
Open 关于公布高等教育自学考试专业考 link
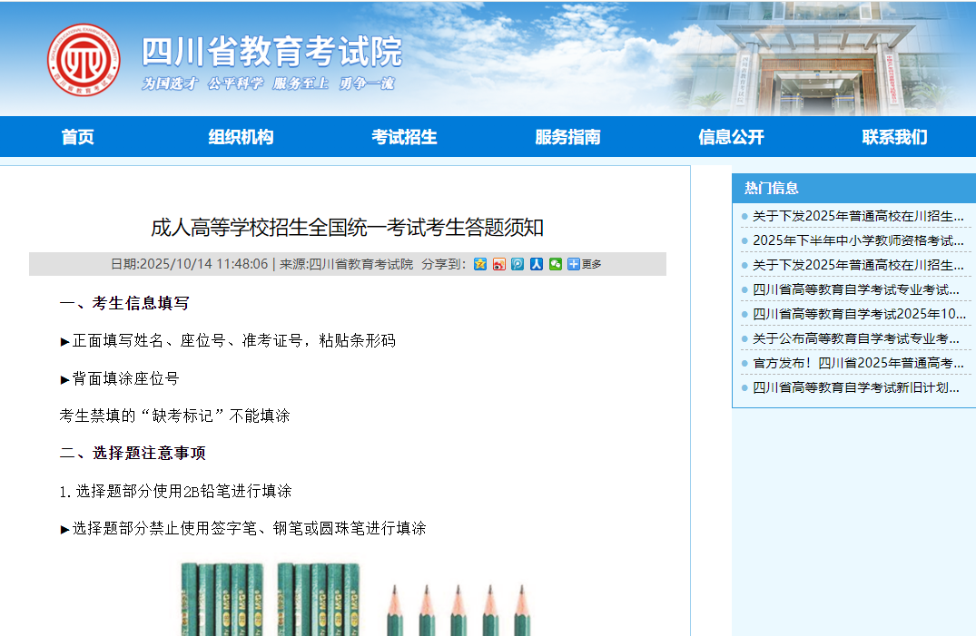[856, 338]
